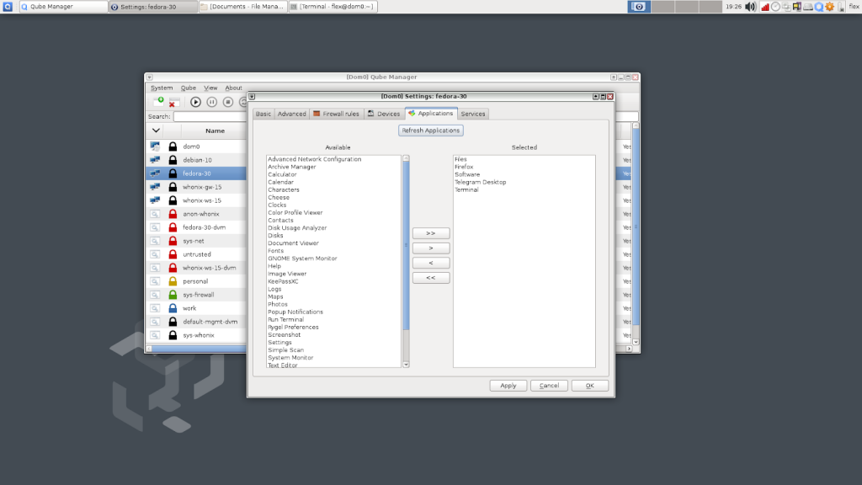Pause the selected qube with pause icon
The image size is (862, 485).
tap(211, 102)
